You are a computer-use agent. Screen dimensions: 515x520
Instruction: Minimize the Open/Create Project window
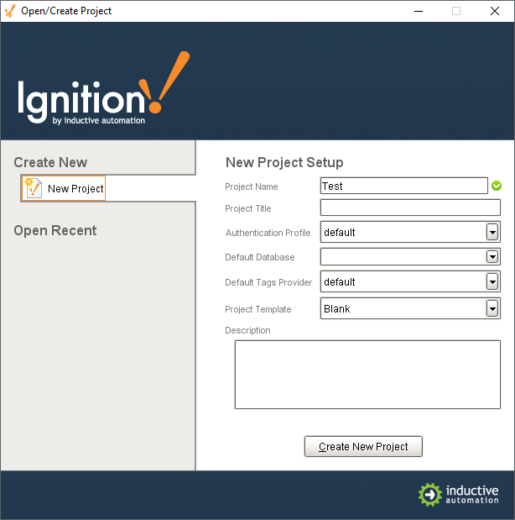click(419, 11)
